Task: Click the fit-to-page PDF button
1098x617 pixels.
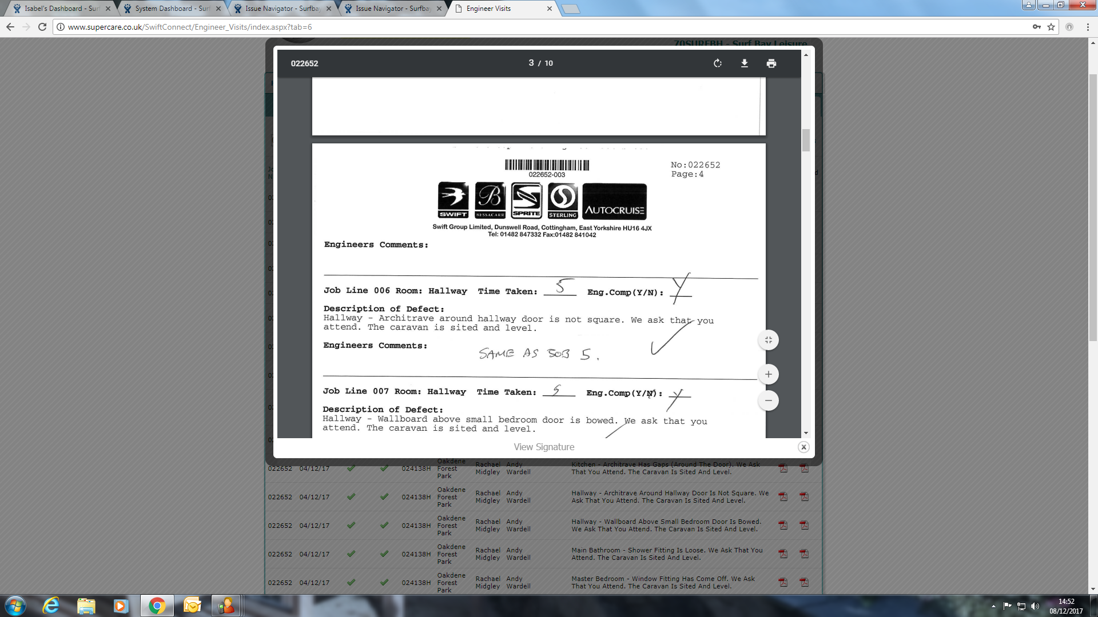Action: 768,340
